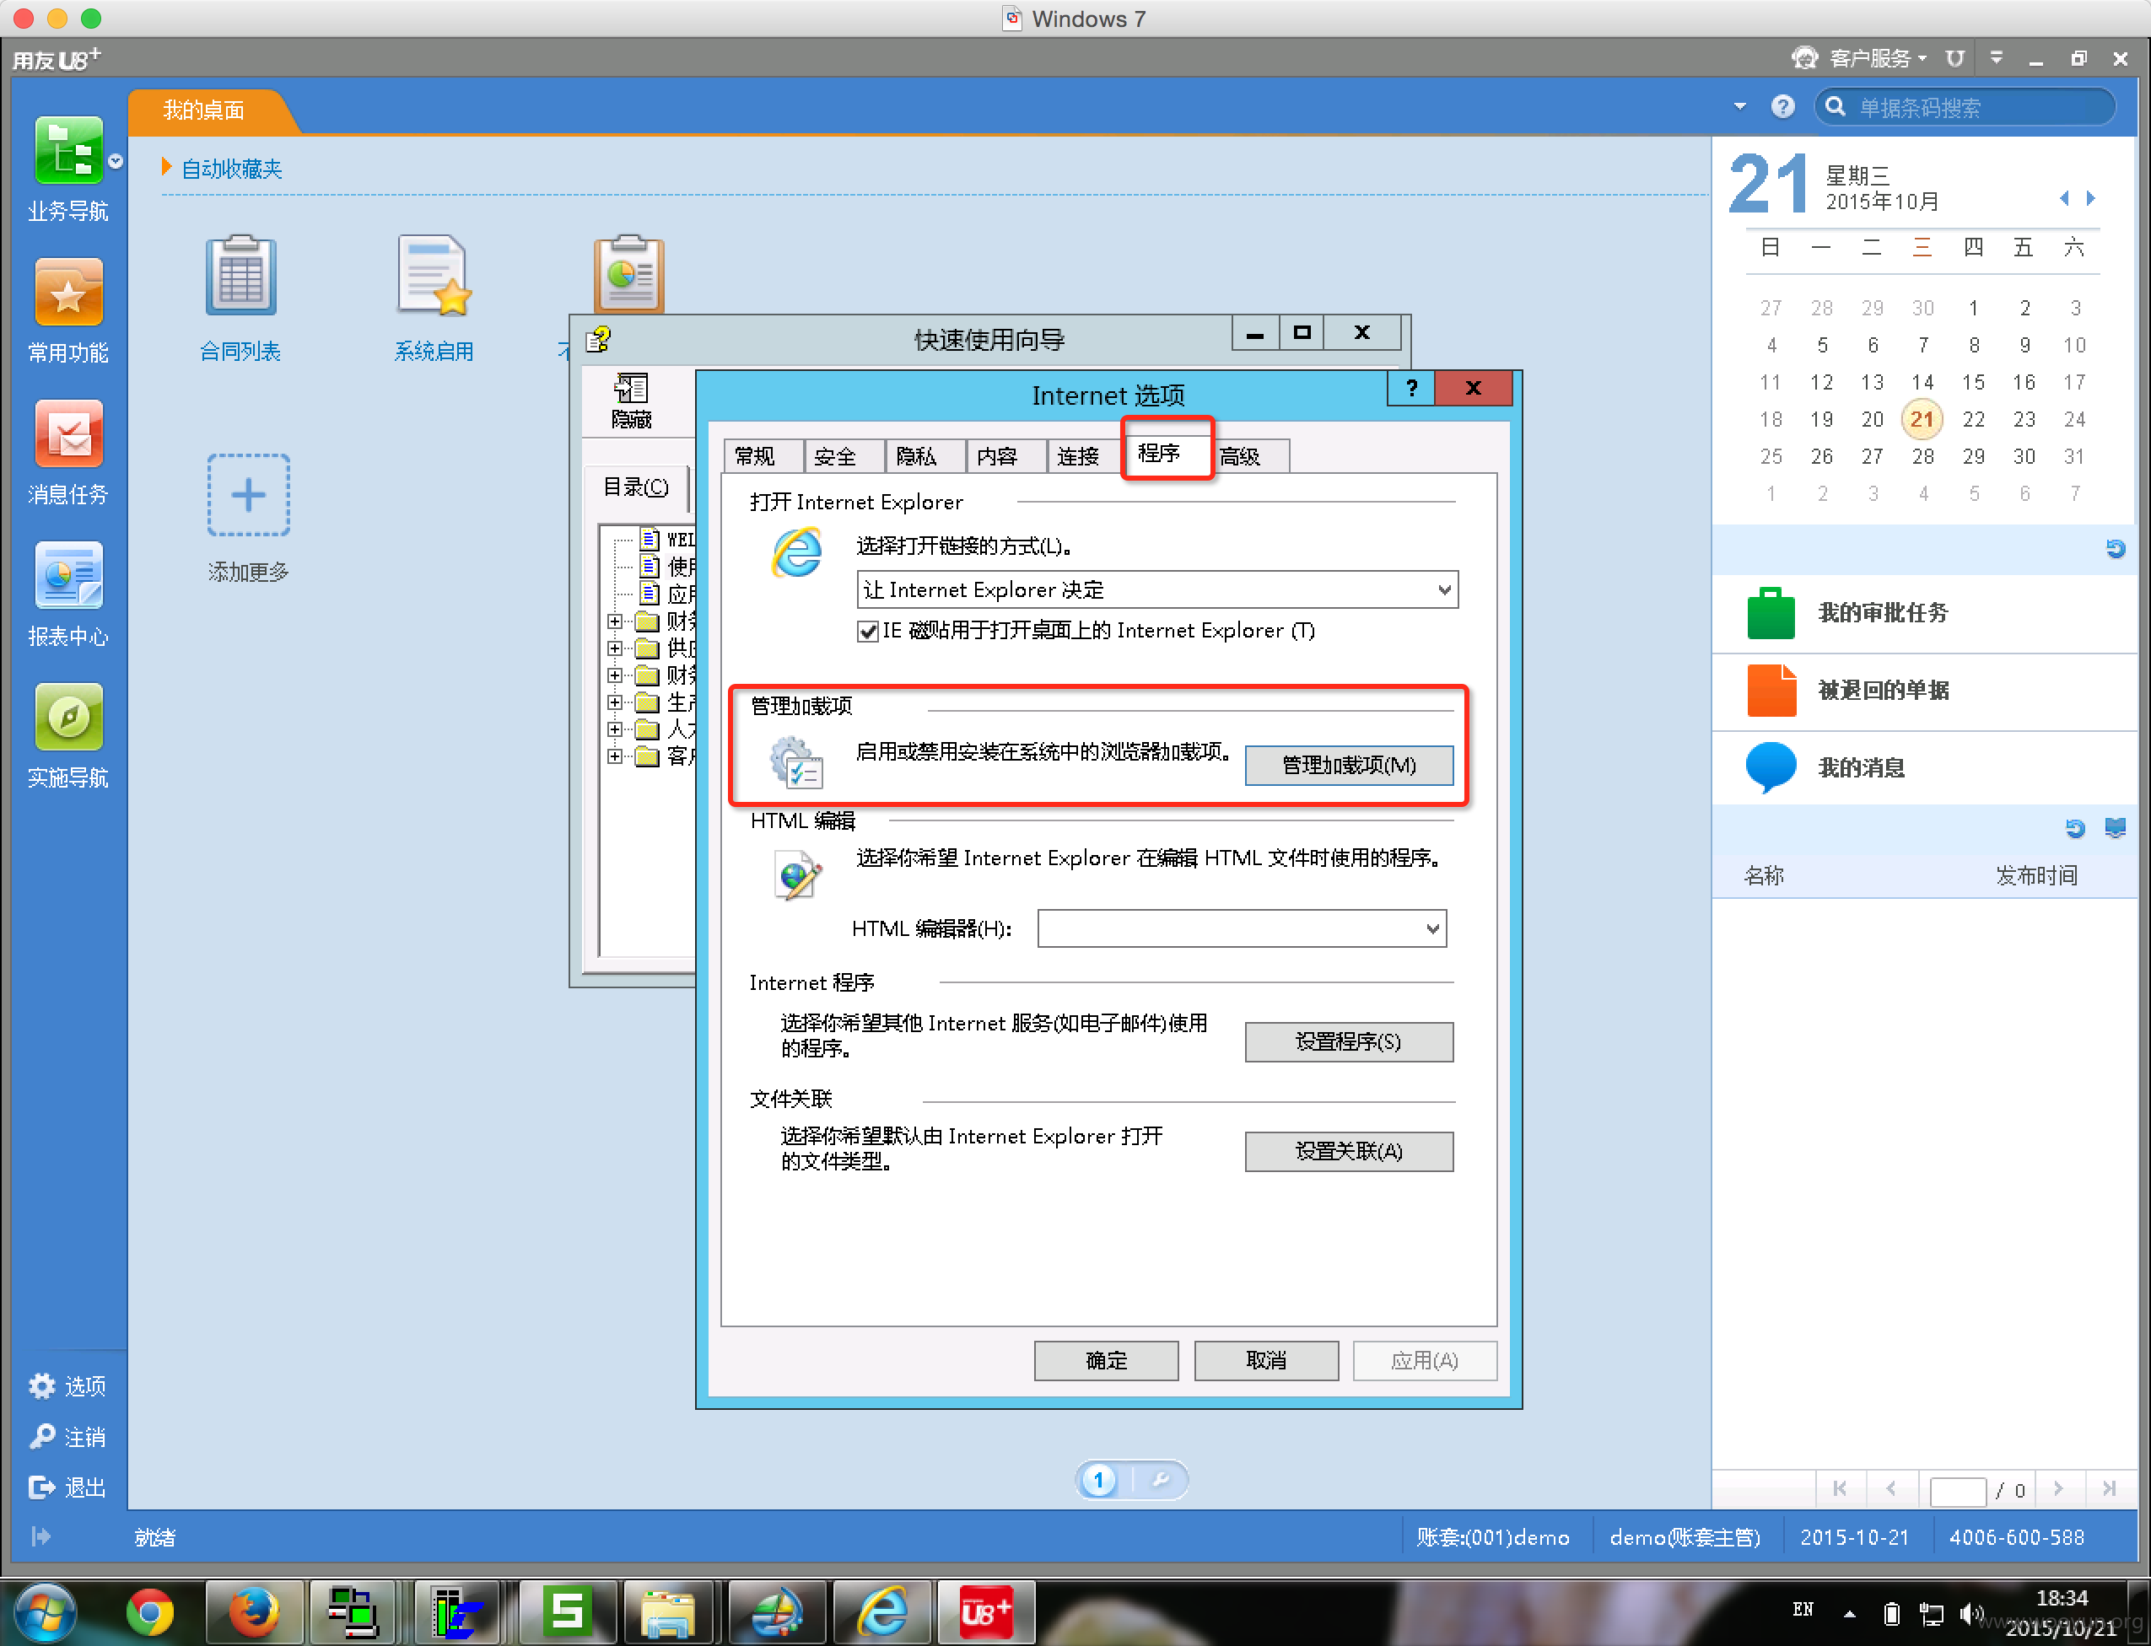Click the 管理加载项(M) button
This screenshot has width=2151, height=1646.
1349,765
